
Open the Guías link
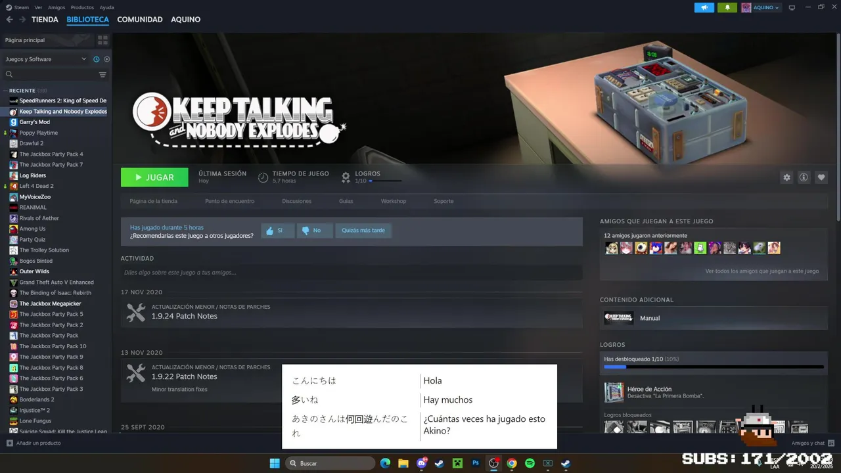(346, 201)
